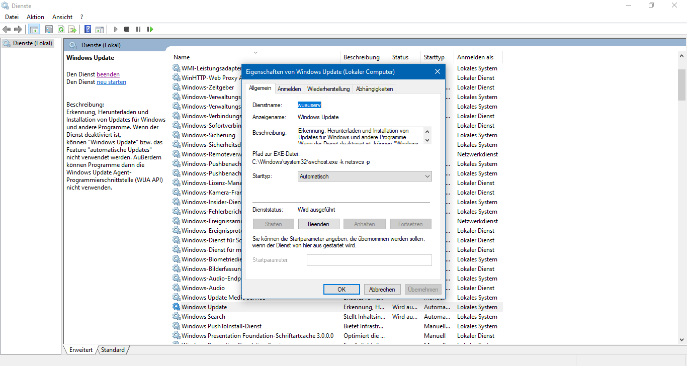Click the Start service play icon
Viewport: 687px width, 366px height.
tap(115, 29)
